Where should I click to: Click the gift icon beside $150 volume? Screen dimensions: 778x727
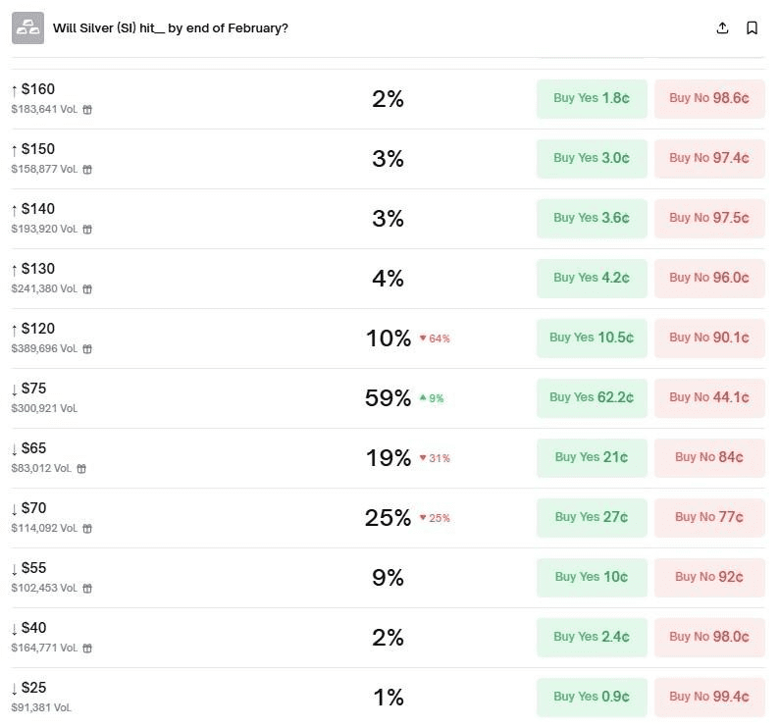point(87,170)
